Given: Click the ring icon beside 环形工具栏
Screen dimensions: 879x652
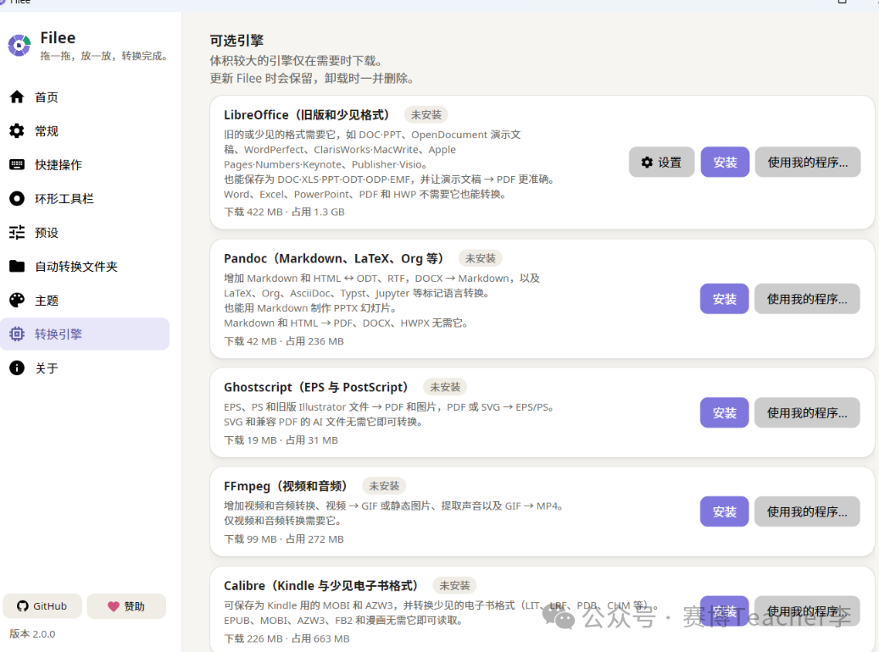Looking at the screenshot, I should click(17, 199).
